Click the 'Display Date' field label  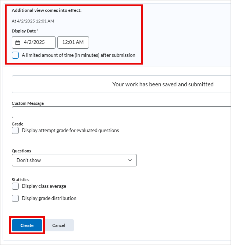pos(24,31)
